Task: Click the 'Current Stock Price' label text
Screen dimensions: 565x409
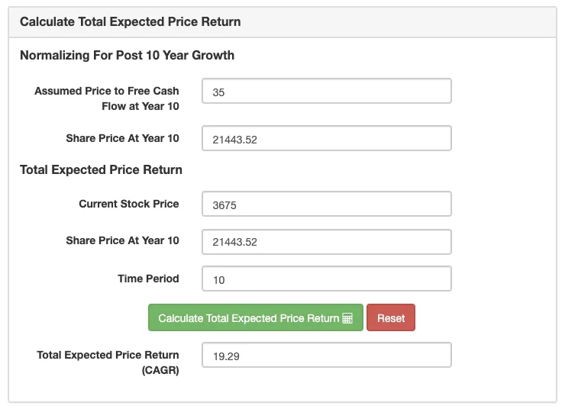Action: coord(128,204)
